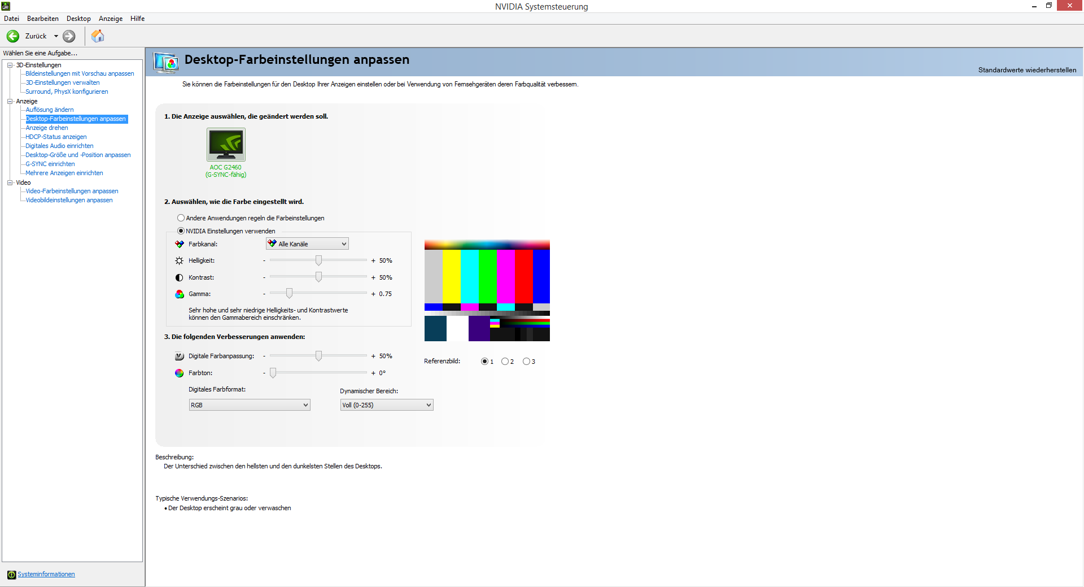
Task: Open '3D-Einstellungen verwalten' task
Action: click(63, 82)
